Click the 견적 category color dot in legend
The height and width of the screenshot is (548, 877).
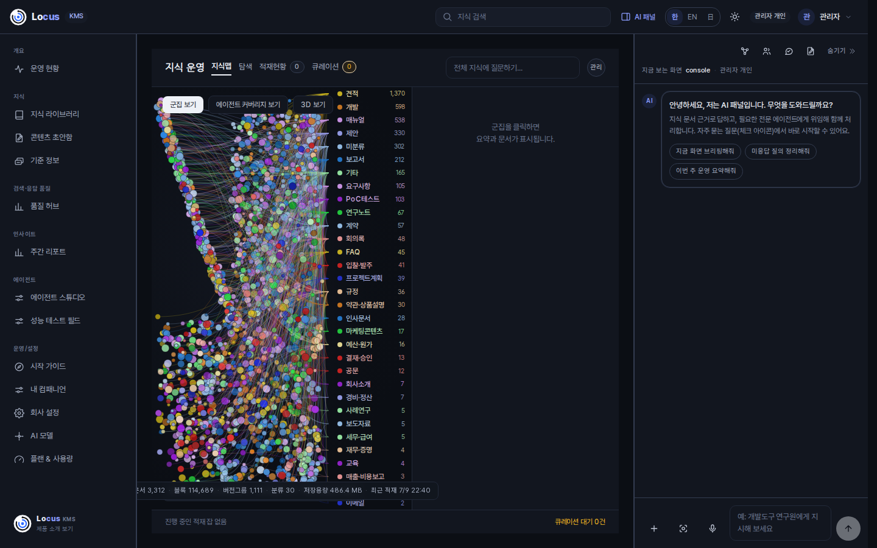click(340, 94)
